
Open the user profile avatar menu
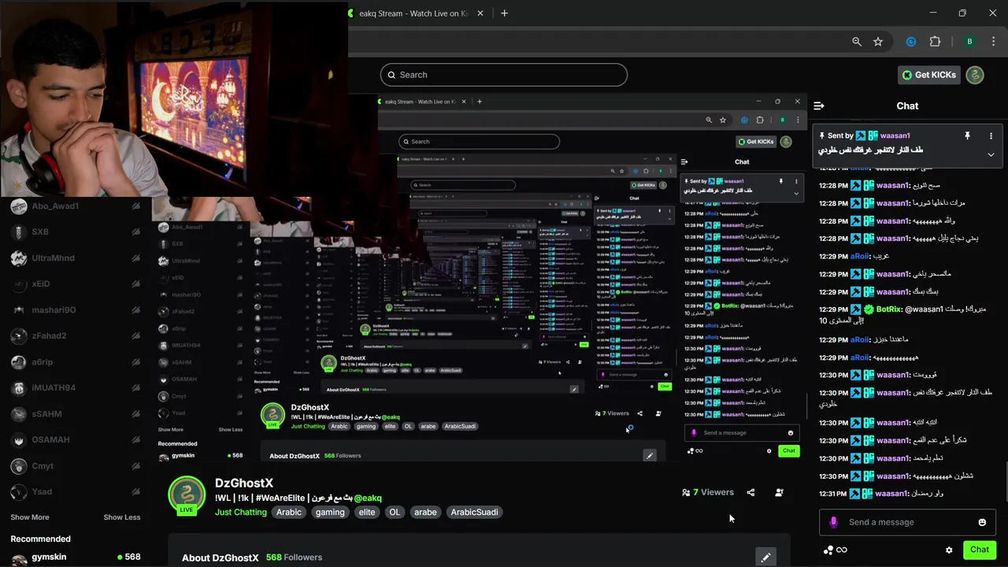[975, 75]
